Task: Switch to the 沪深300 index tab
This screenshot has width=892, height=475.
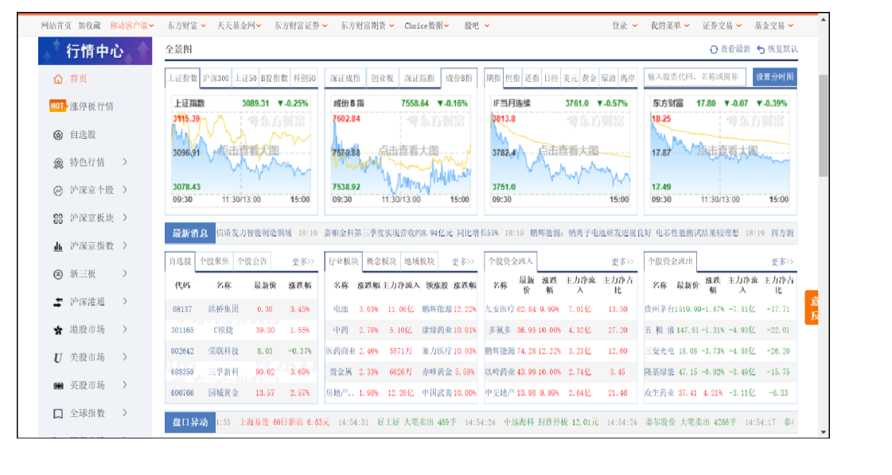Action: point(216,79)
